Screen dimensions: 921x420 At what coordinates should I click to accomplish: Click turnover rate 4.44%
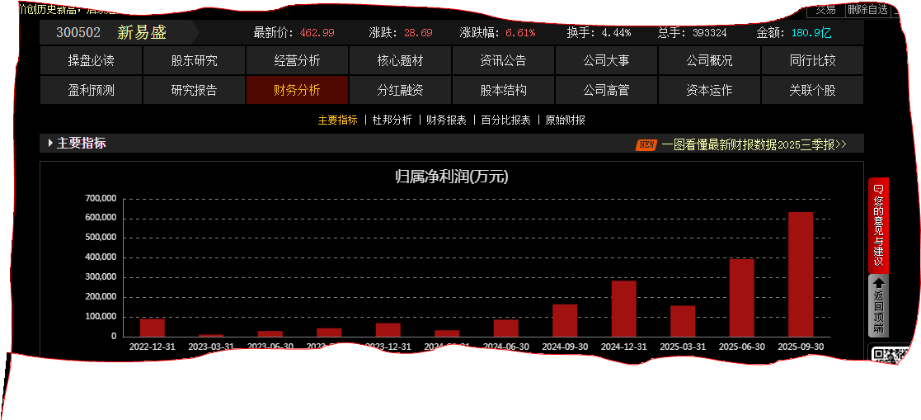click(616, 33)
